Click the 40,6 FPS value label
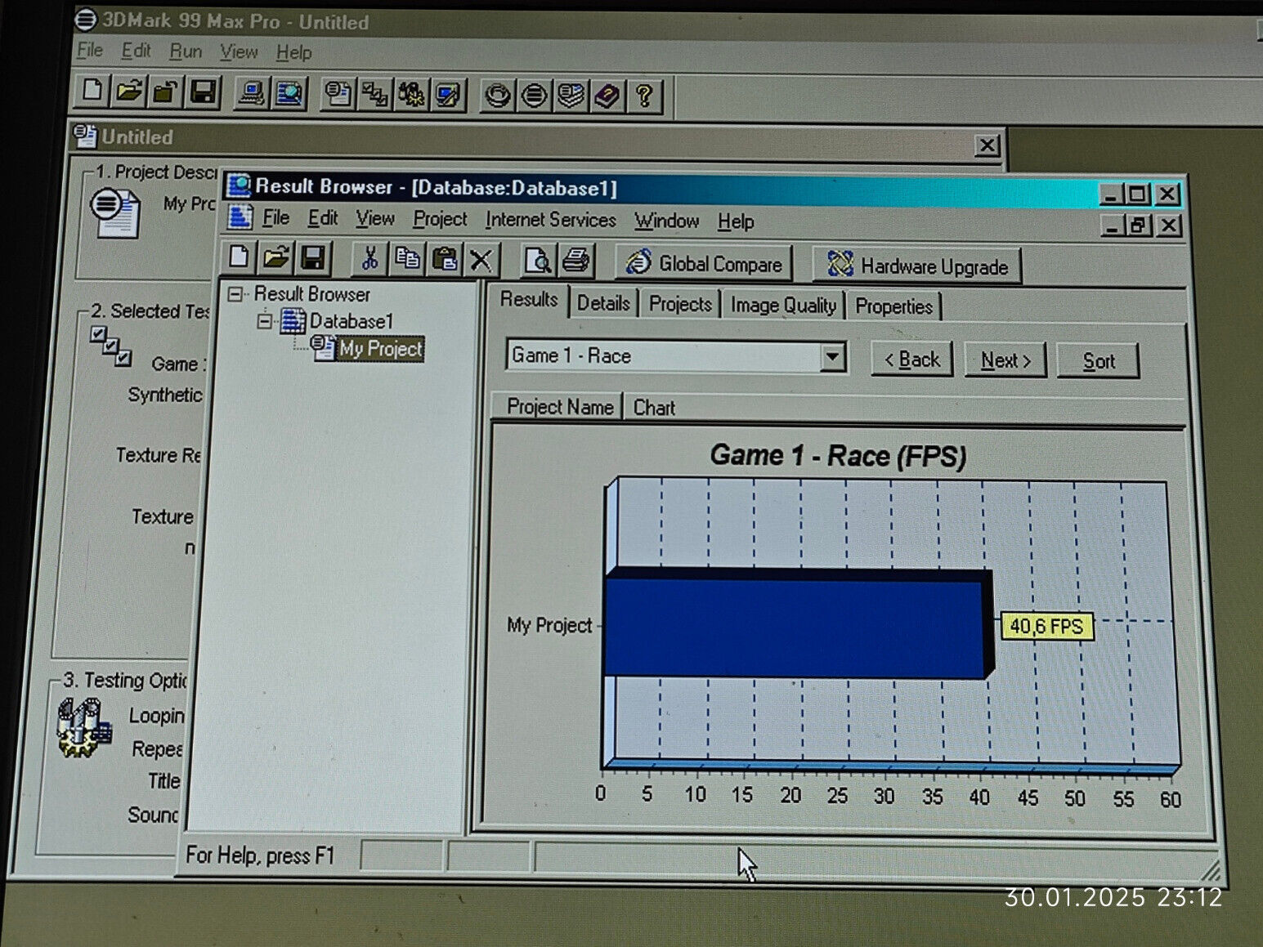Image resolution: width=1263 pixels, height=947 pixels. 1046,627
